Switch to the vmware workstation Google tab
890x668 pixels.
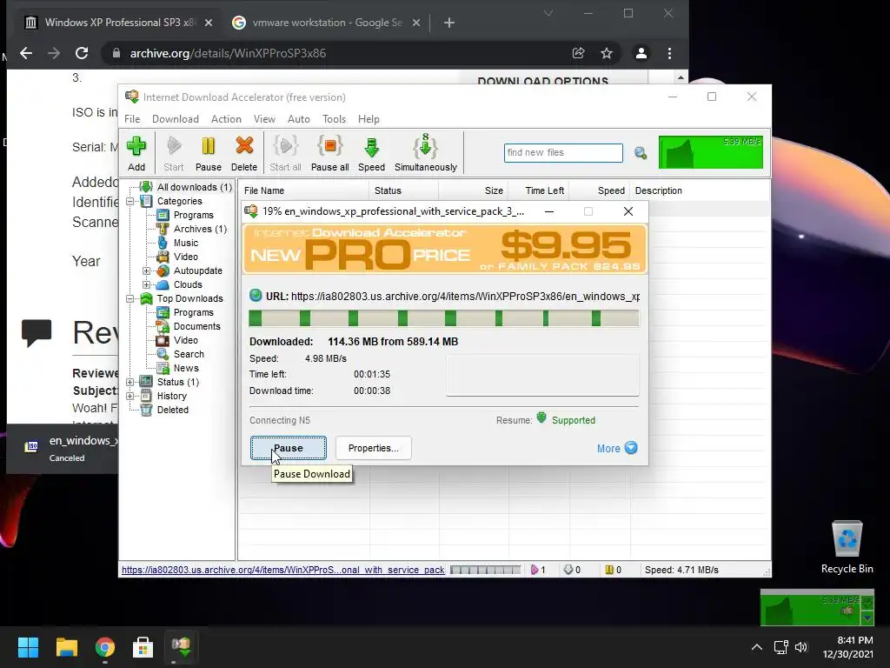tap(327, 23)
